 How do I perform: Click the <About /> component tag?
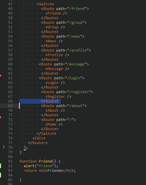point(55,110)
